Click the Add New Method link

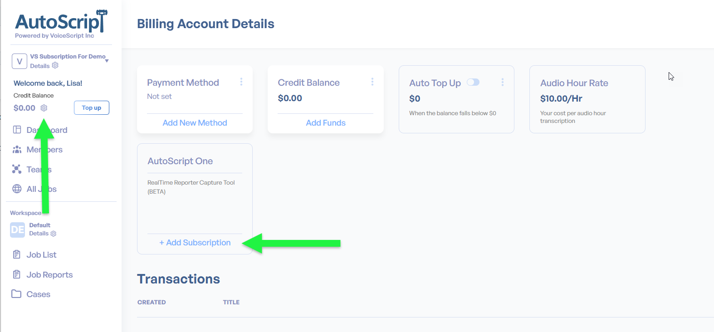(195, 123)
